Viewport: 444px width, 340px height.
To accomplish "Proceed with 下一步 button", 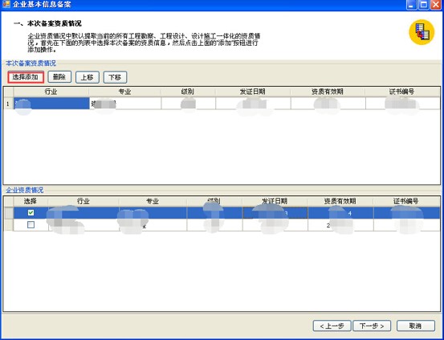I will [x=372, y=326].
